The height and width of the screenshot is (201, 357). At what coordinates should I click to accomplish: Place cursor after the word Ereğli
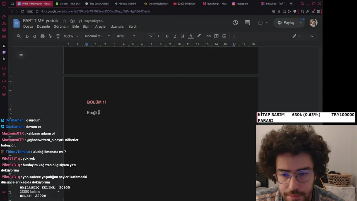(97, 113)
